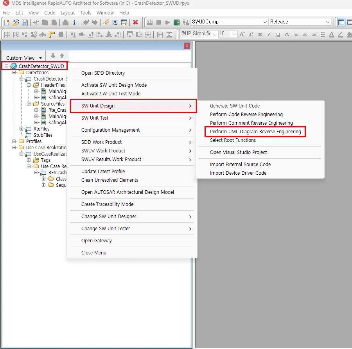Toggle the grid display icon
Screen dimensions: 352x349
pos(7,34)
